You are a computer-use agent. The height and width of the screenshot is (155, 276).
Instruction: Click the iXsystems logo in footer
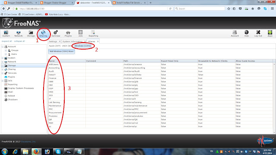pos(265,141)
